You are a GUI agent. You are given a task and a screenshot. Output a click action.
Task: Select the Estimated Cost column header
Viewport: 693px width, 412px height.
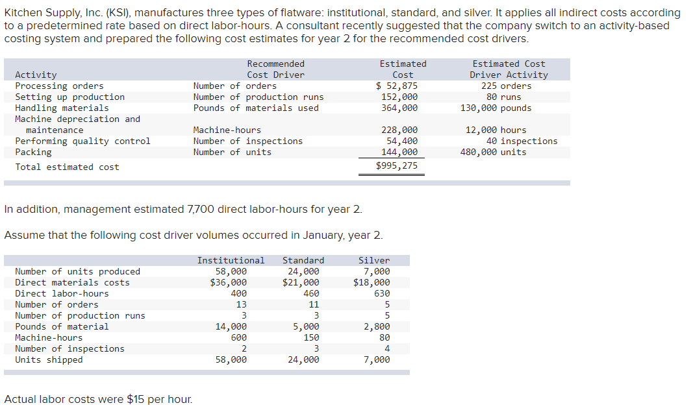tap(403, 68)
